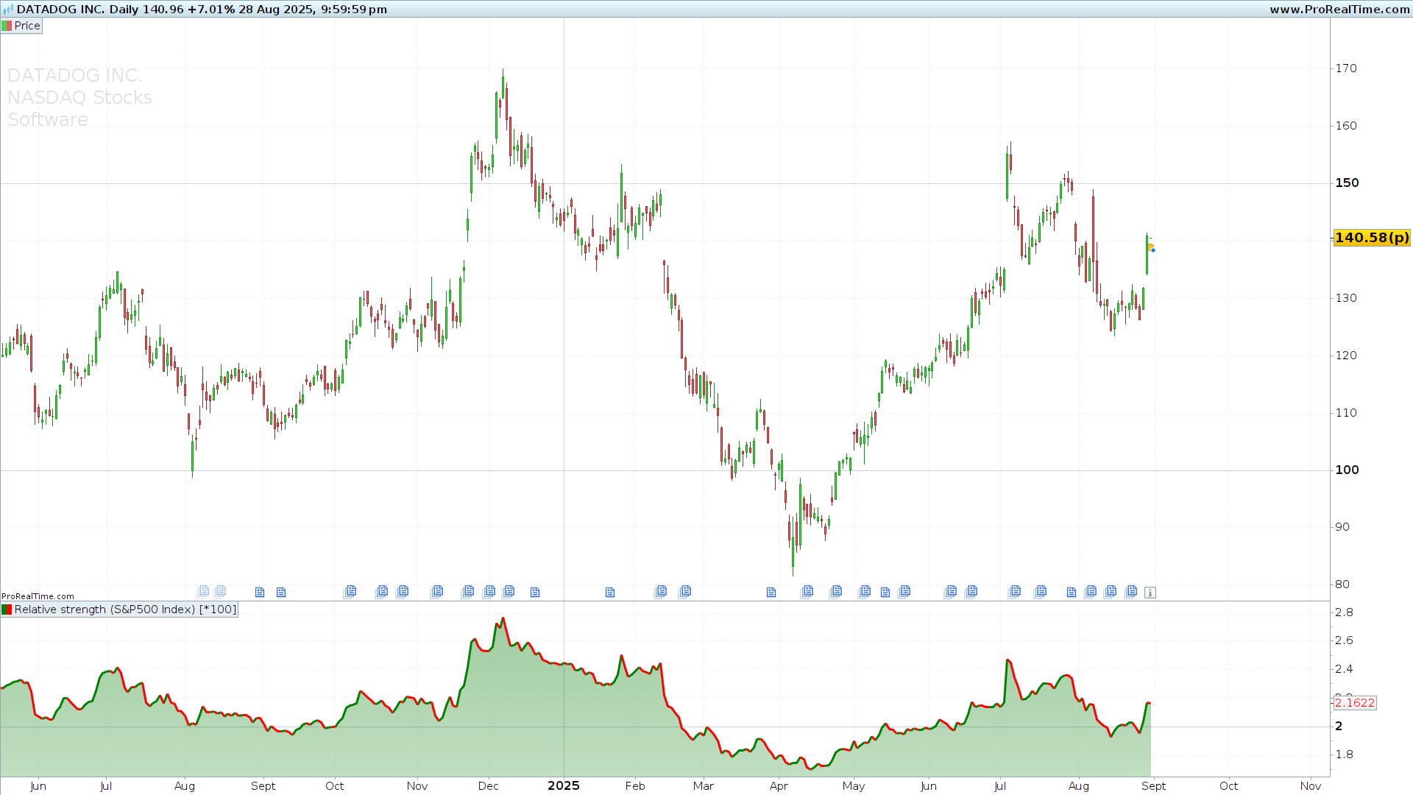Screen dimensions: 1413x795
Task: Click the 150 level on price axis
Action: [x=1347, y=183]
